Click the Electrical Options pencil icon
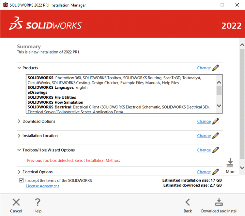Screen dimensions: 245x216 [215, 172]
